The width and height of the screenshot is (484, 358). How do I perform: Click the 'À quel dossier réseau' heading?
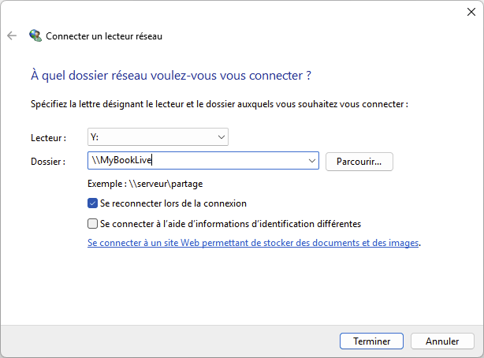click(x=171, y=76)
